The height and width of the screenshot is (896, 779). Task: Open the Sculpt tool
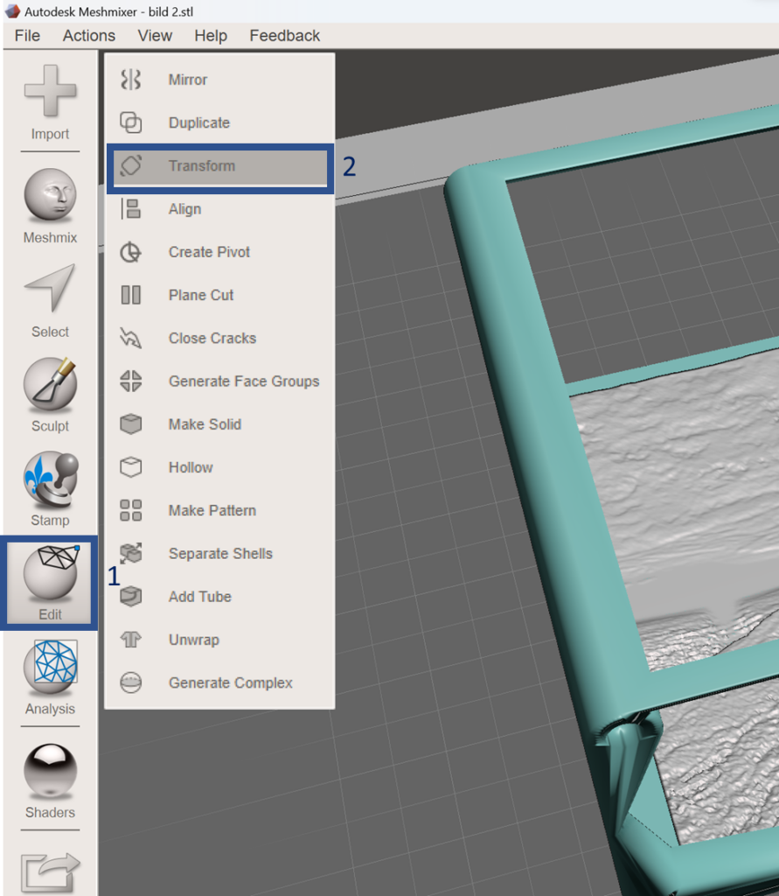pos(50,395)
